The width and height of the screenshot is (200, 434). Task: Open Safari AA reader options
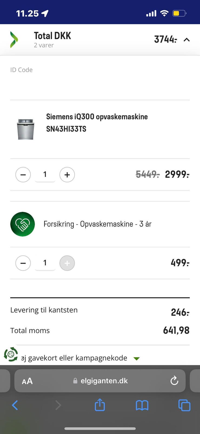point(27,381)
